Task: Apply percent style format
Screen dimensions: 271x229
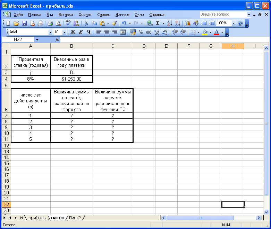Action: (141, 32)
